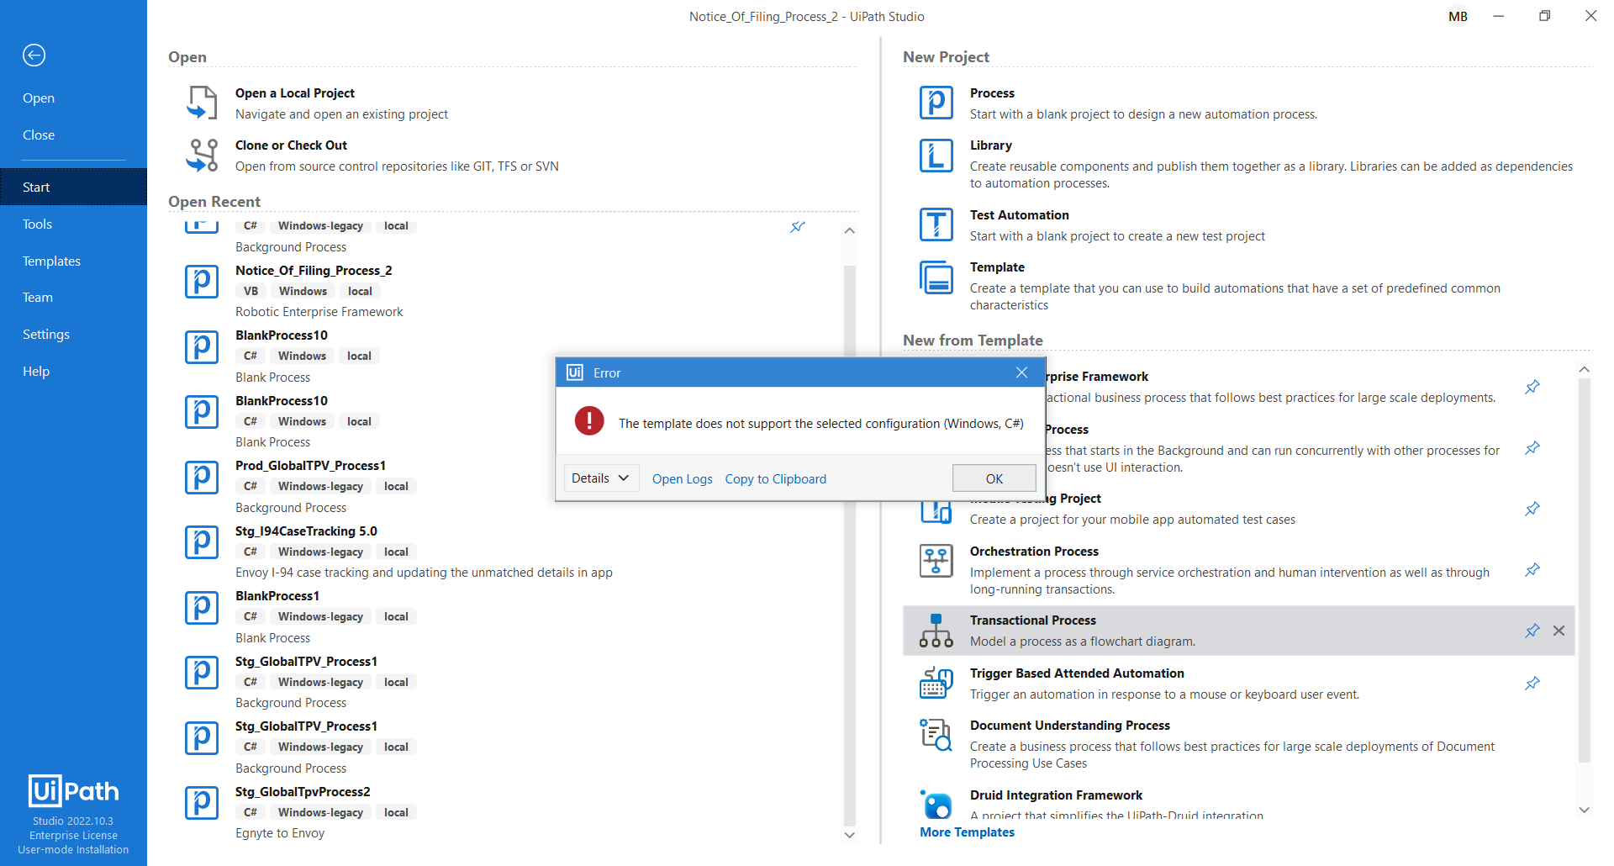Screen dimensions: 1614x866
Task: Click the Library new project icon
Action: point(936,156)
